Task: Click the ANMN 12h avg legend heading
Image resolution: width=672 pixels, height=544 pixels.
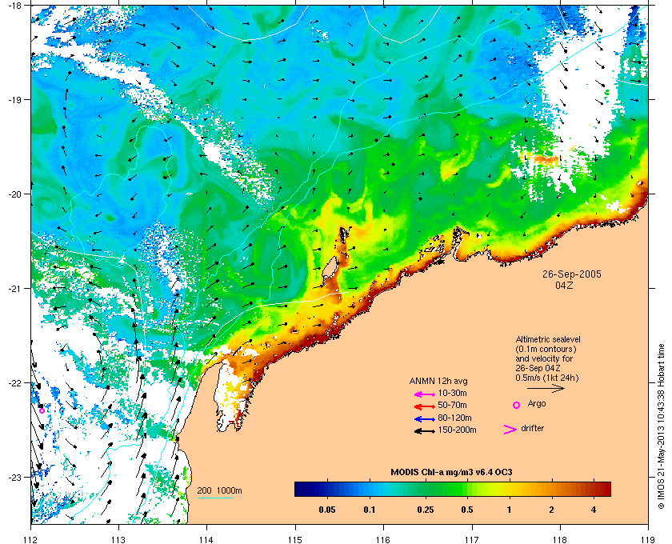Action: (438, 381)
